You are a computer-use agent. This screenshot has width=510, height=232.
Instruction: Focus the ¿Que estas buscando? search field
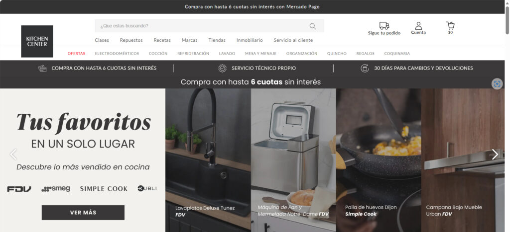click(x=210, y=26)
